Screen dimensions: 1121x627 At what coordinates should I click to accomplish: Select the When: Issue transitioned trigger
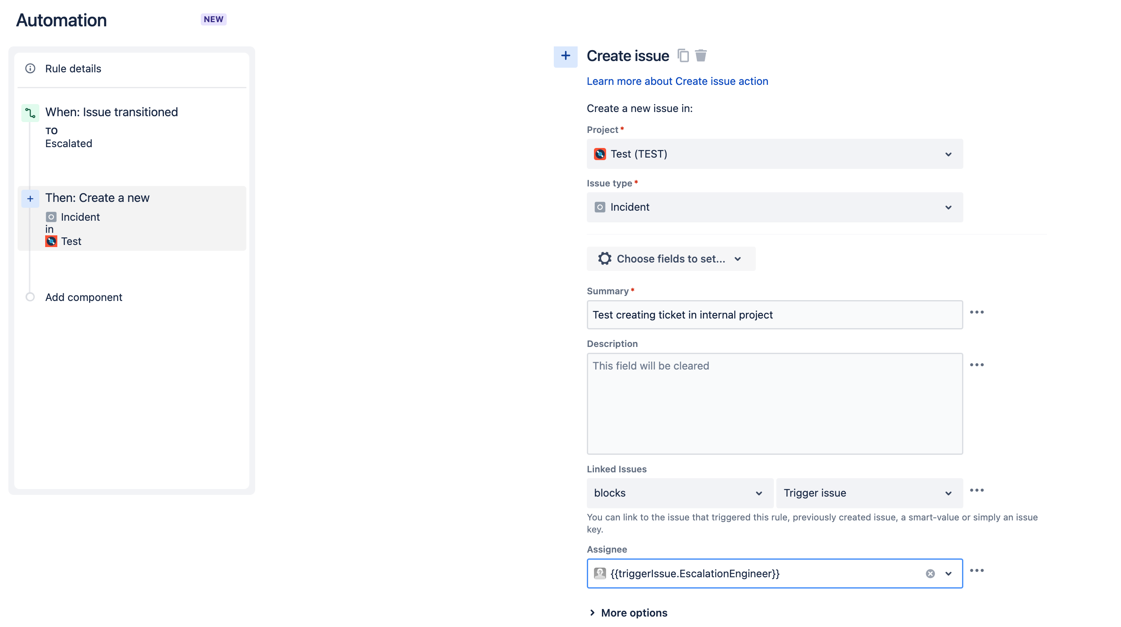(111, 112)
